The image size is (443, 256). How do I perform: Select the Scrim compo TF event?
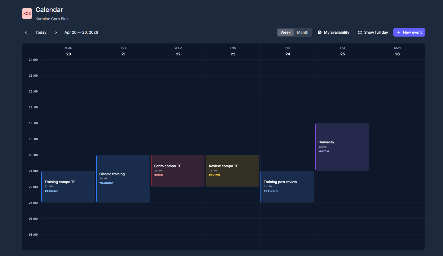pos(178,171)
